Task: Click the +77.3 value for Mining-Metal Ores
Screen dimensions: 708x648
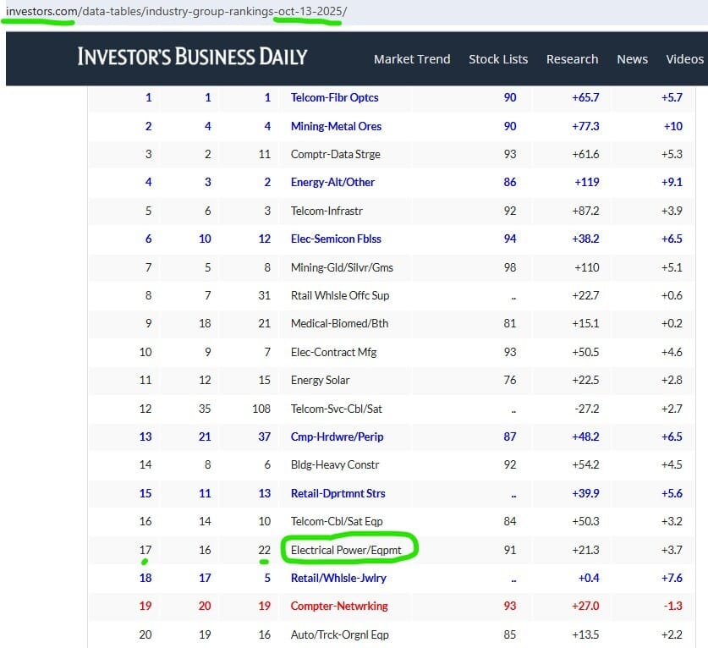Action: coord(585,126)
